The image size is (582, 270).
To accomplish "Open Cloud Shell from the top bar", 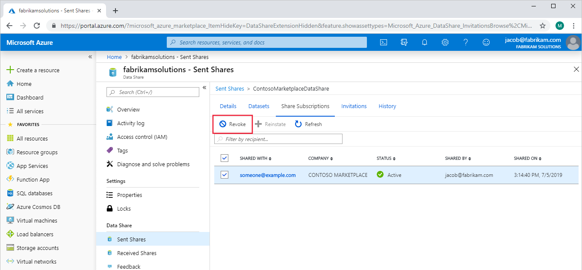I will click(x=384, y=42).
